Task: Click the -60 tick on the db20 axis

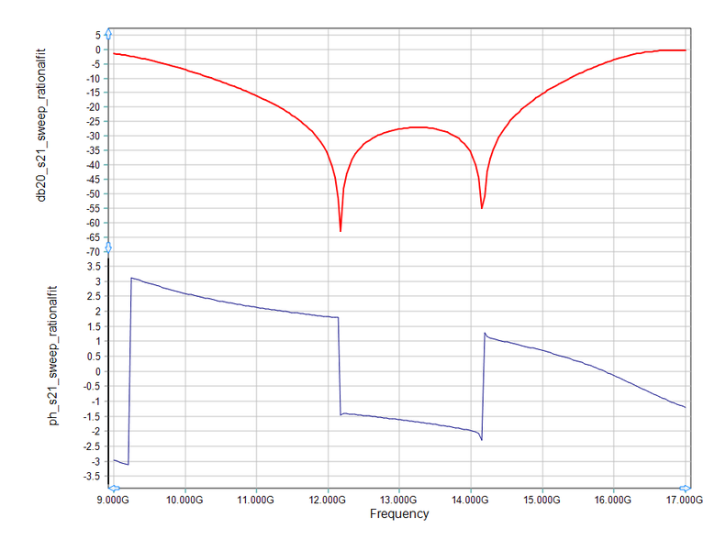Action: tap(94, 223)
